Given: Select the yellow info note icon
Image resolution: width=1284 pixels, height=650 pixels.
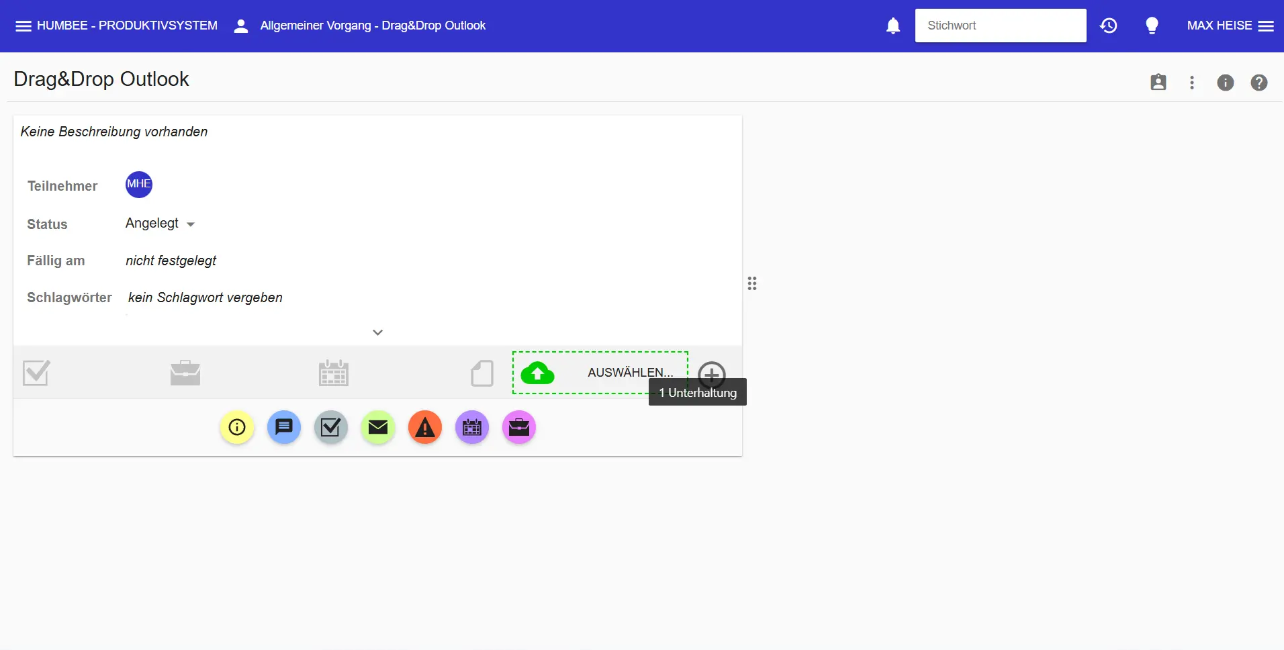Looking at the screenshot, I should pos(236,427).
